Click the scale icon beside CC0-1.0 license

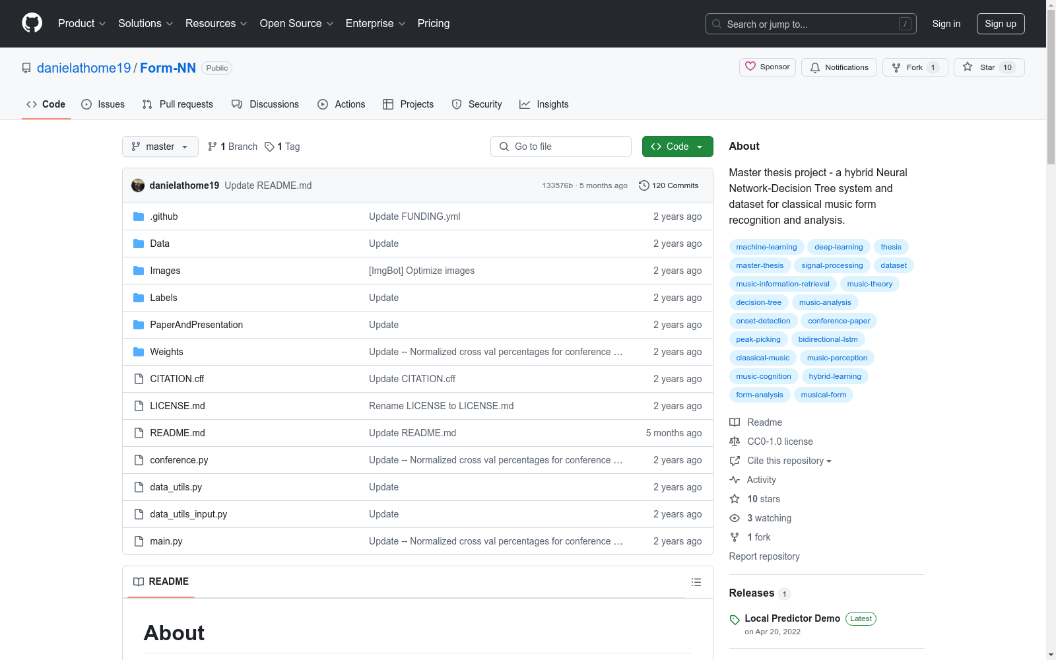coord(735,442)
